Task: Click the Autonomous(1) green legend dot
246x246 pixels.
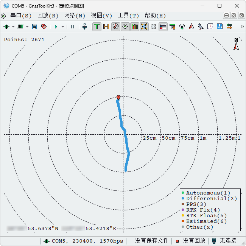Action: pos(183,193)
